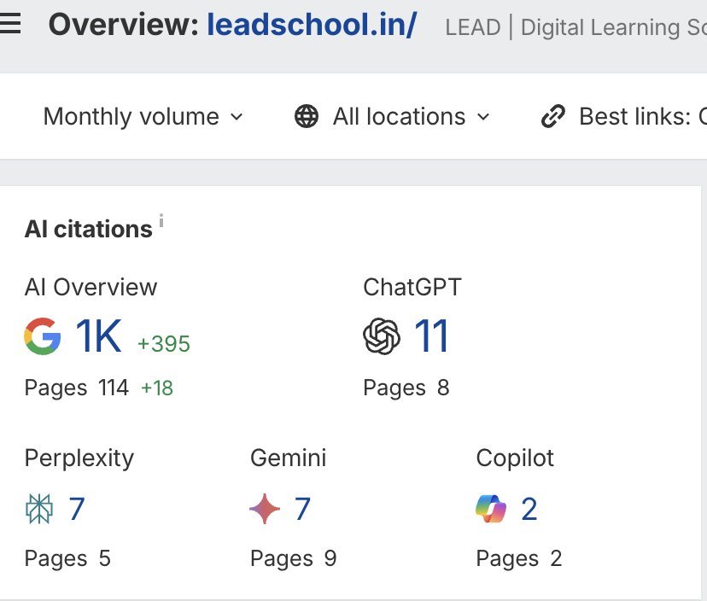Click the AI citations heading

pyautogui.click(x=89, y=229)
